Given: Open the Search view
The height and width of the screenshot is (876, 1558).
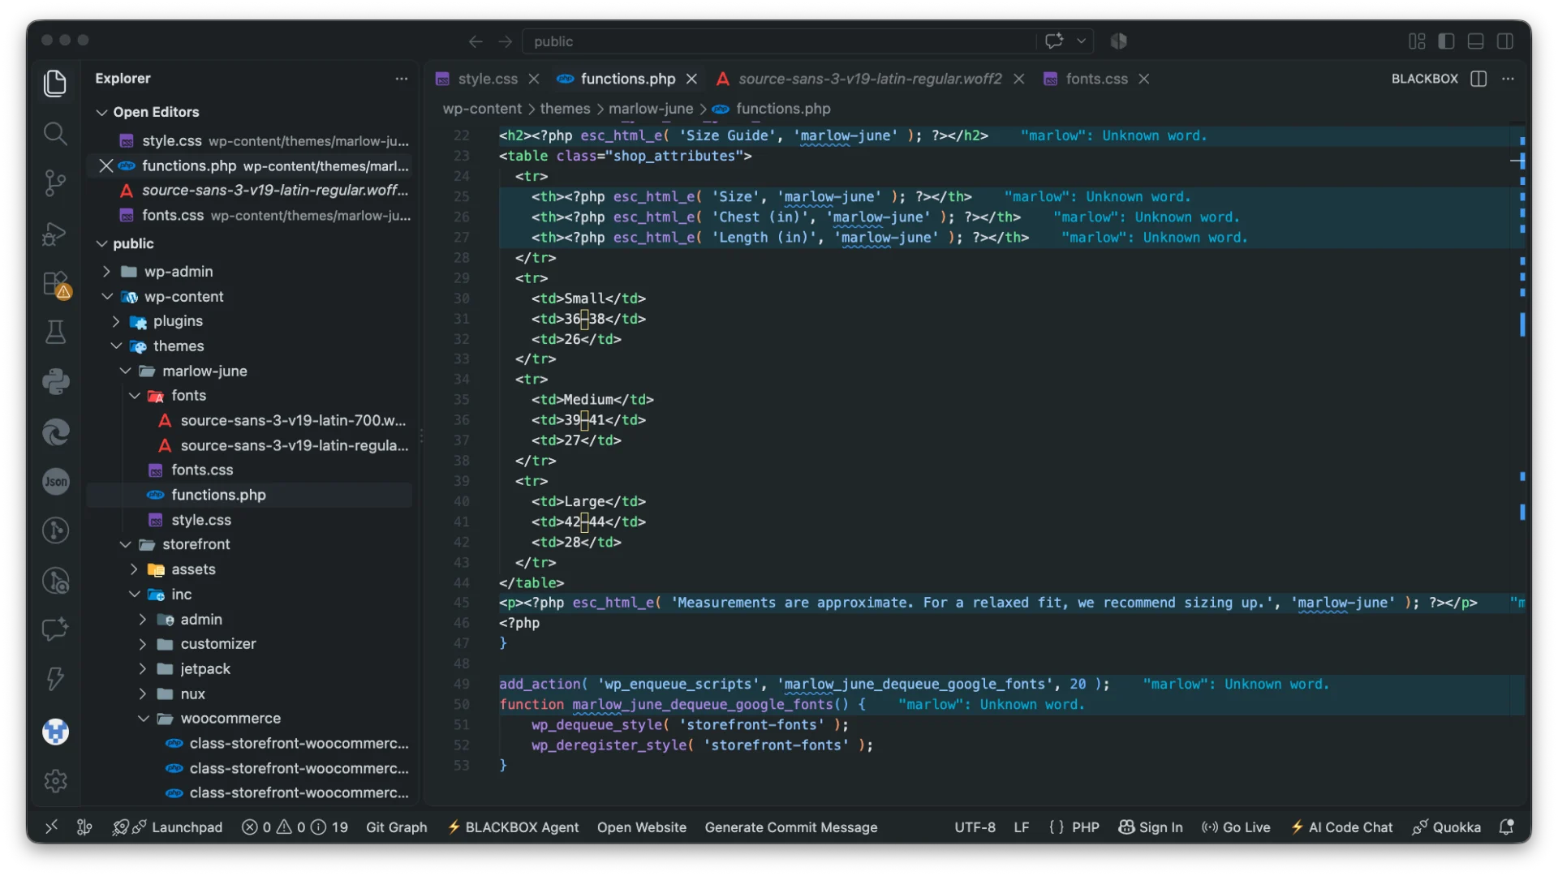Looking at the screenshot, I should pyautogui.click(x=55, y=133).
